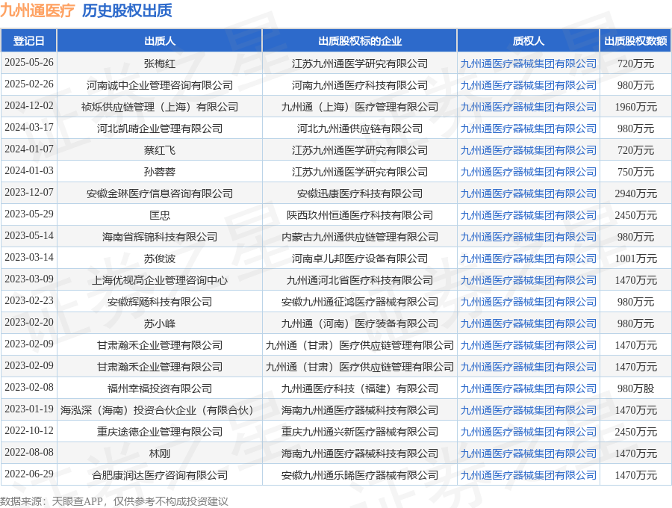Viewport: 672px width, 508px height.
Task: Open the pledgee link dated 2022-06-29
Action: point(528,475)
